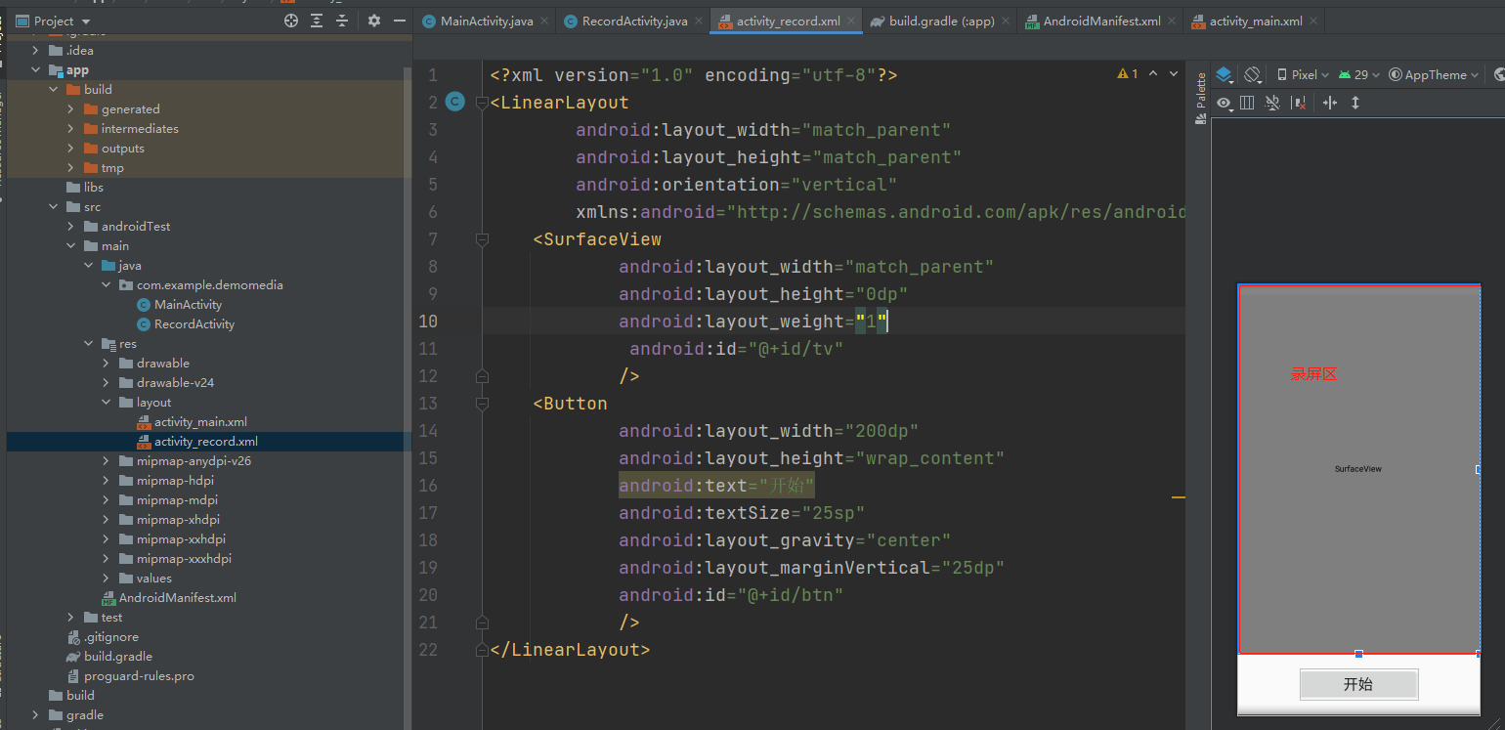
Task: Expand the test folder
Action: (70, 618)
